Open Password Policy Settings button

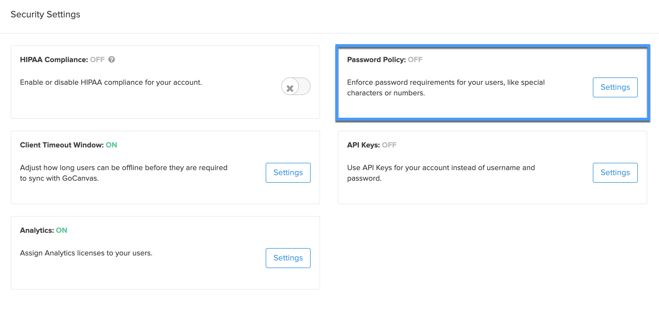tap(615, 87)
